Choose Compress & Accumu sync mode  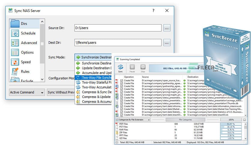point(93,102)
